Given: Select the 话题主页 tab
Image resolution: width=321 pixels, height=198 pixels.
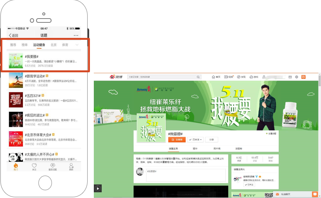Looking at the screenshot, I should point(173,148).
